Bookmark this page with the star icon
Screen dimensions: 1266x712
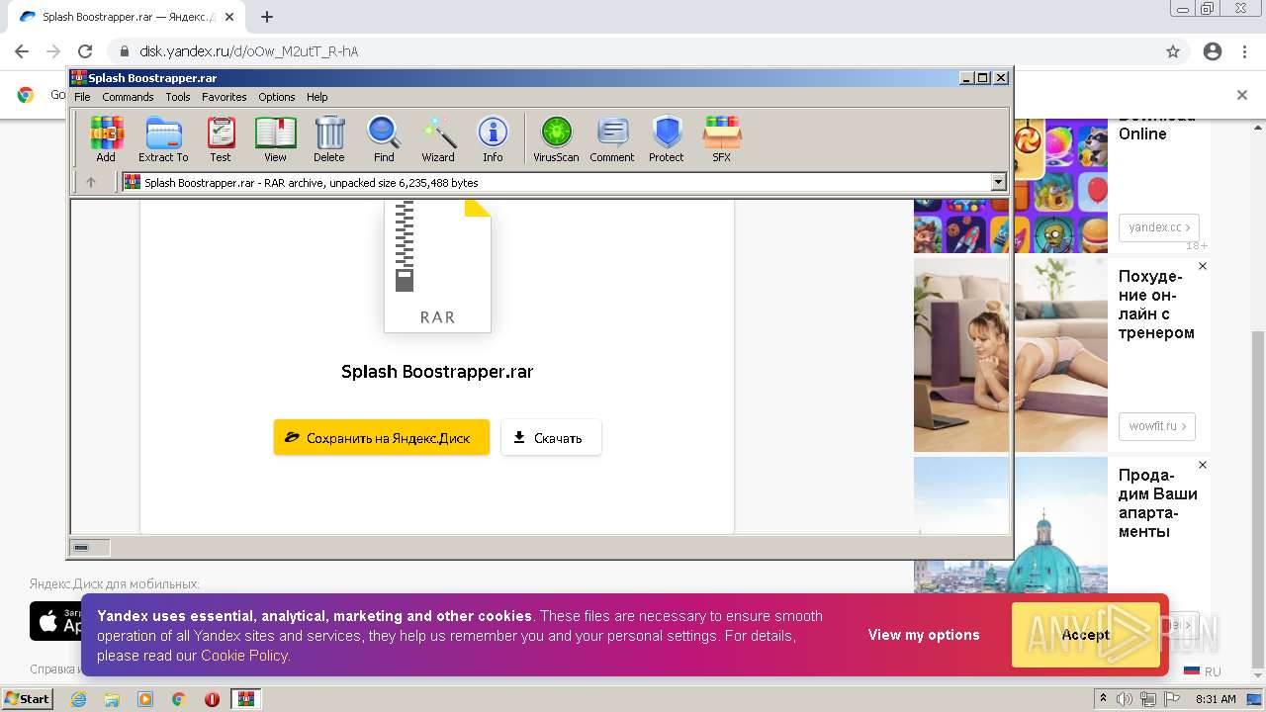(1173, 51)
